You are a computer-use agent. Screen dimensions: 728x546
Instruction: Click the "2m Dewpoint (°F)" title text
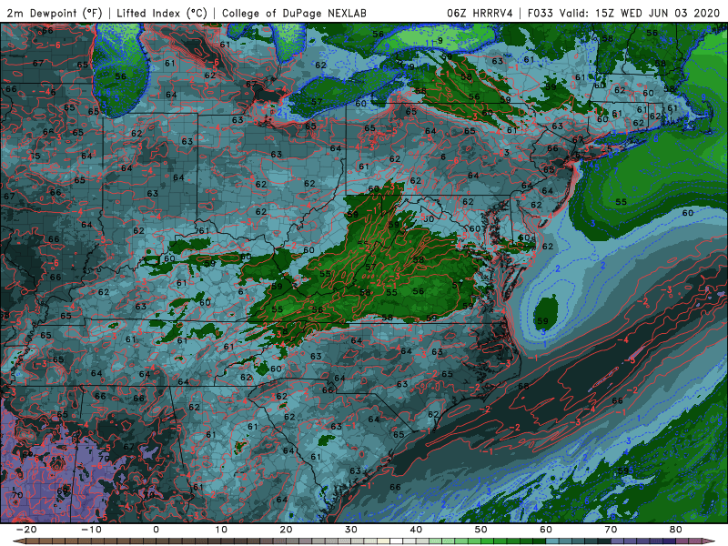pos(55,14)
